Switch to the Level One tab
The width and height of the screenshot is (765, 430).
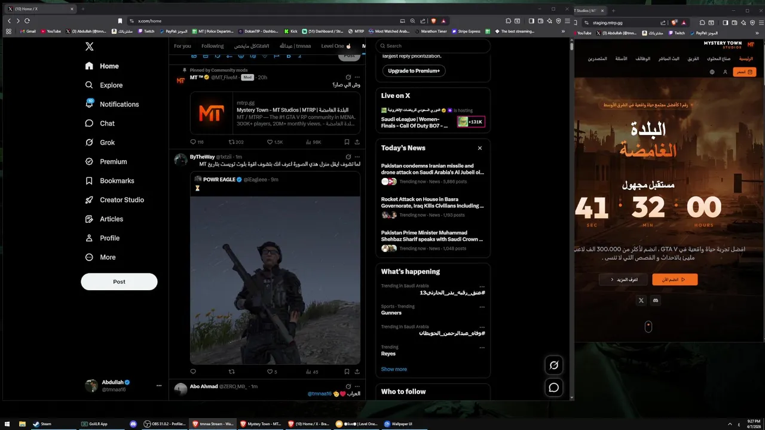(x=335, y=46)
